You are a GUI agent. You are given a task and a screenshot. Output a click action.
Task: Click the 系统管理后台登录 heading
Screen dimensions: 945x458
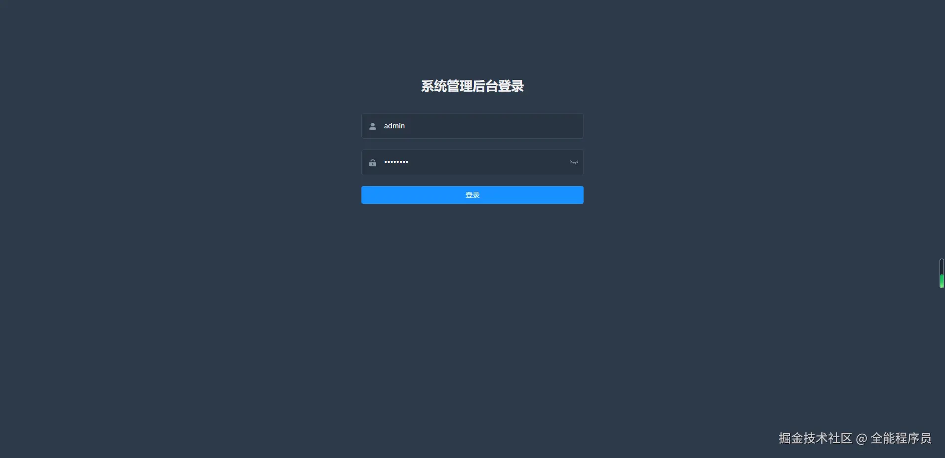pos(472,86)
